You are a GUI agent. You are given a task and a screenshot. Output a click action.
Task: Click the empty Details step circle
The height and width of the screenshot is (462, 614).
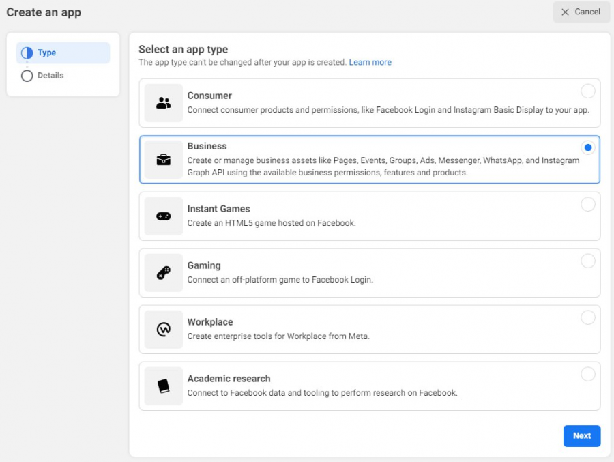coord(27,76)
